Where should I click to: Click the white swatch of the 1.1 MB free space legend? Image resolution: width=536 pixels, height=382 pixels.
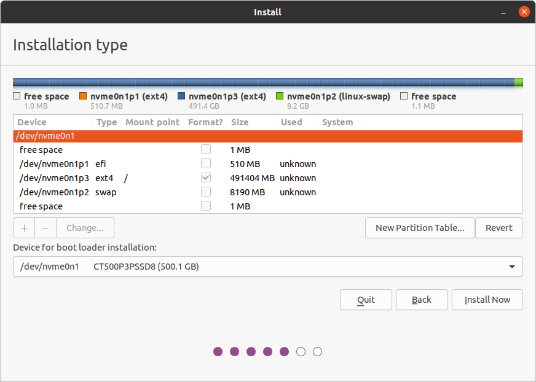(x=404, y=96)
